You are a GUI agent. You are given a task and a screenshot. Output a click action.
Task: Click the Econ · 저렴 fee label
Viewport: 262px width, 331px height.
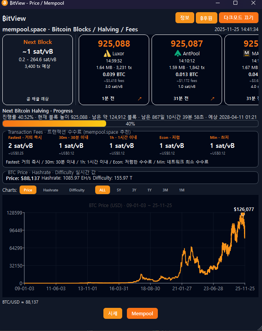click(x=170, y=137)
